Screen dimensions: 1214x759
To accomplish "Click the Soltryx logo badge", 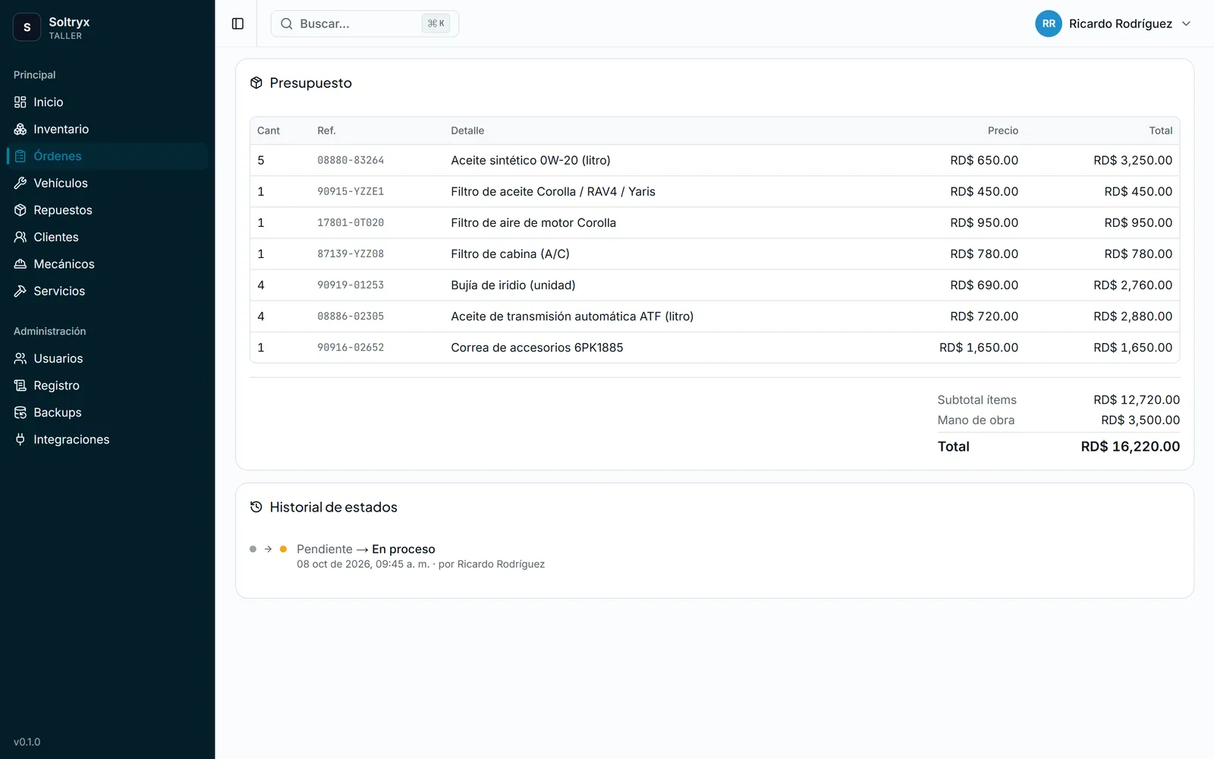I will pos(27,27).
